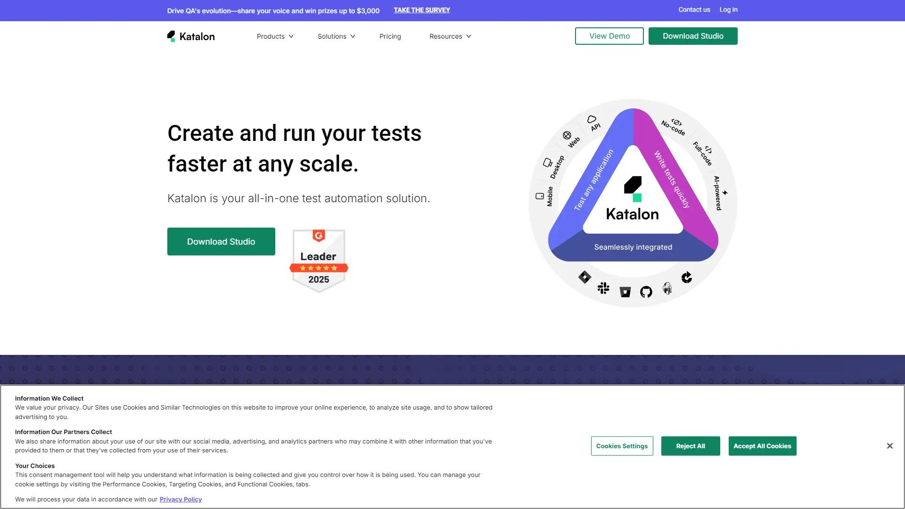Click the Jira diamond icon in the diagram

(584, 277)
